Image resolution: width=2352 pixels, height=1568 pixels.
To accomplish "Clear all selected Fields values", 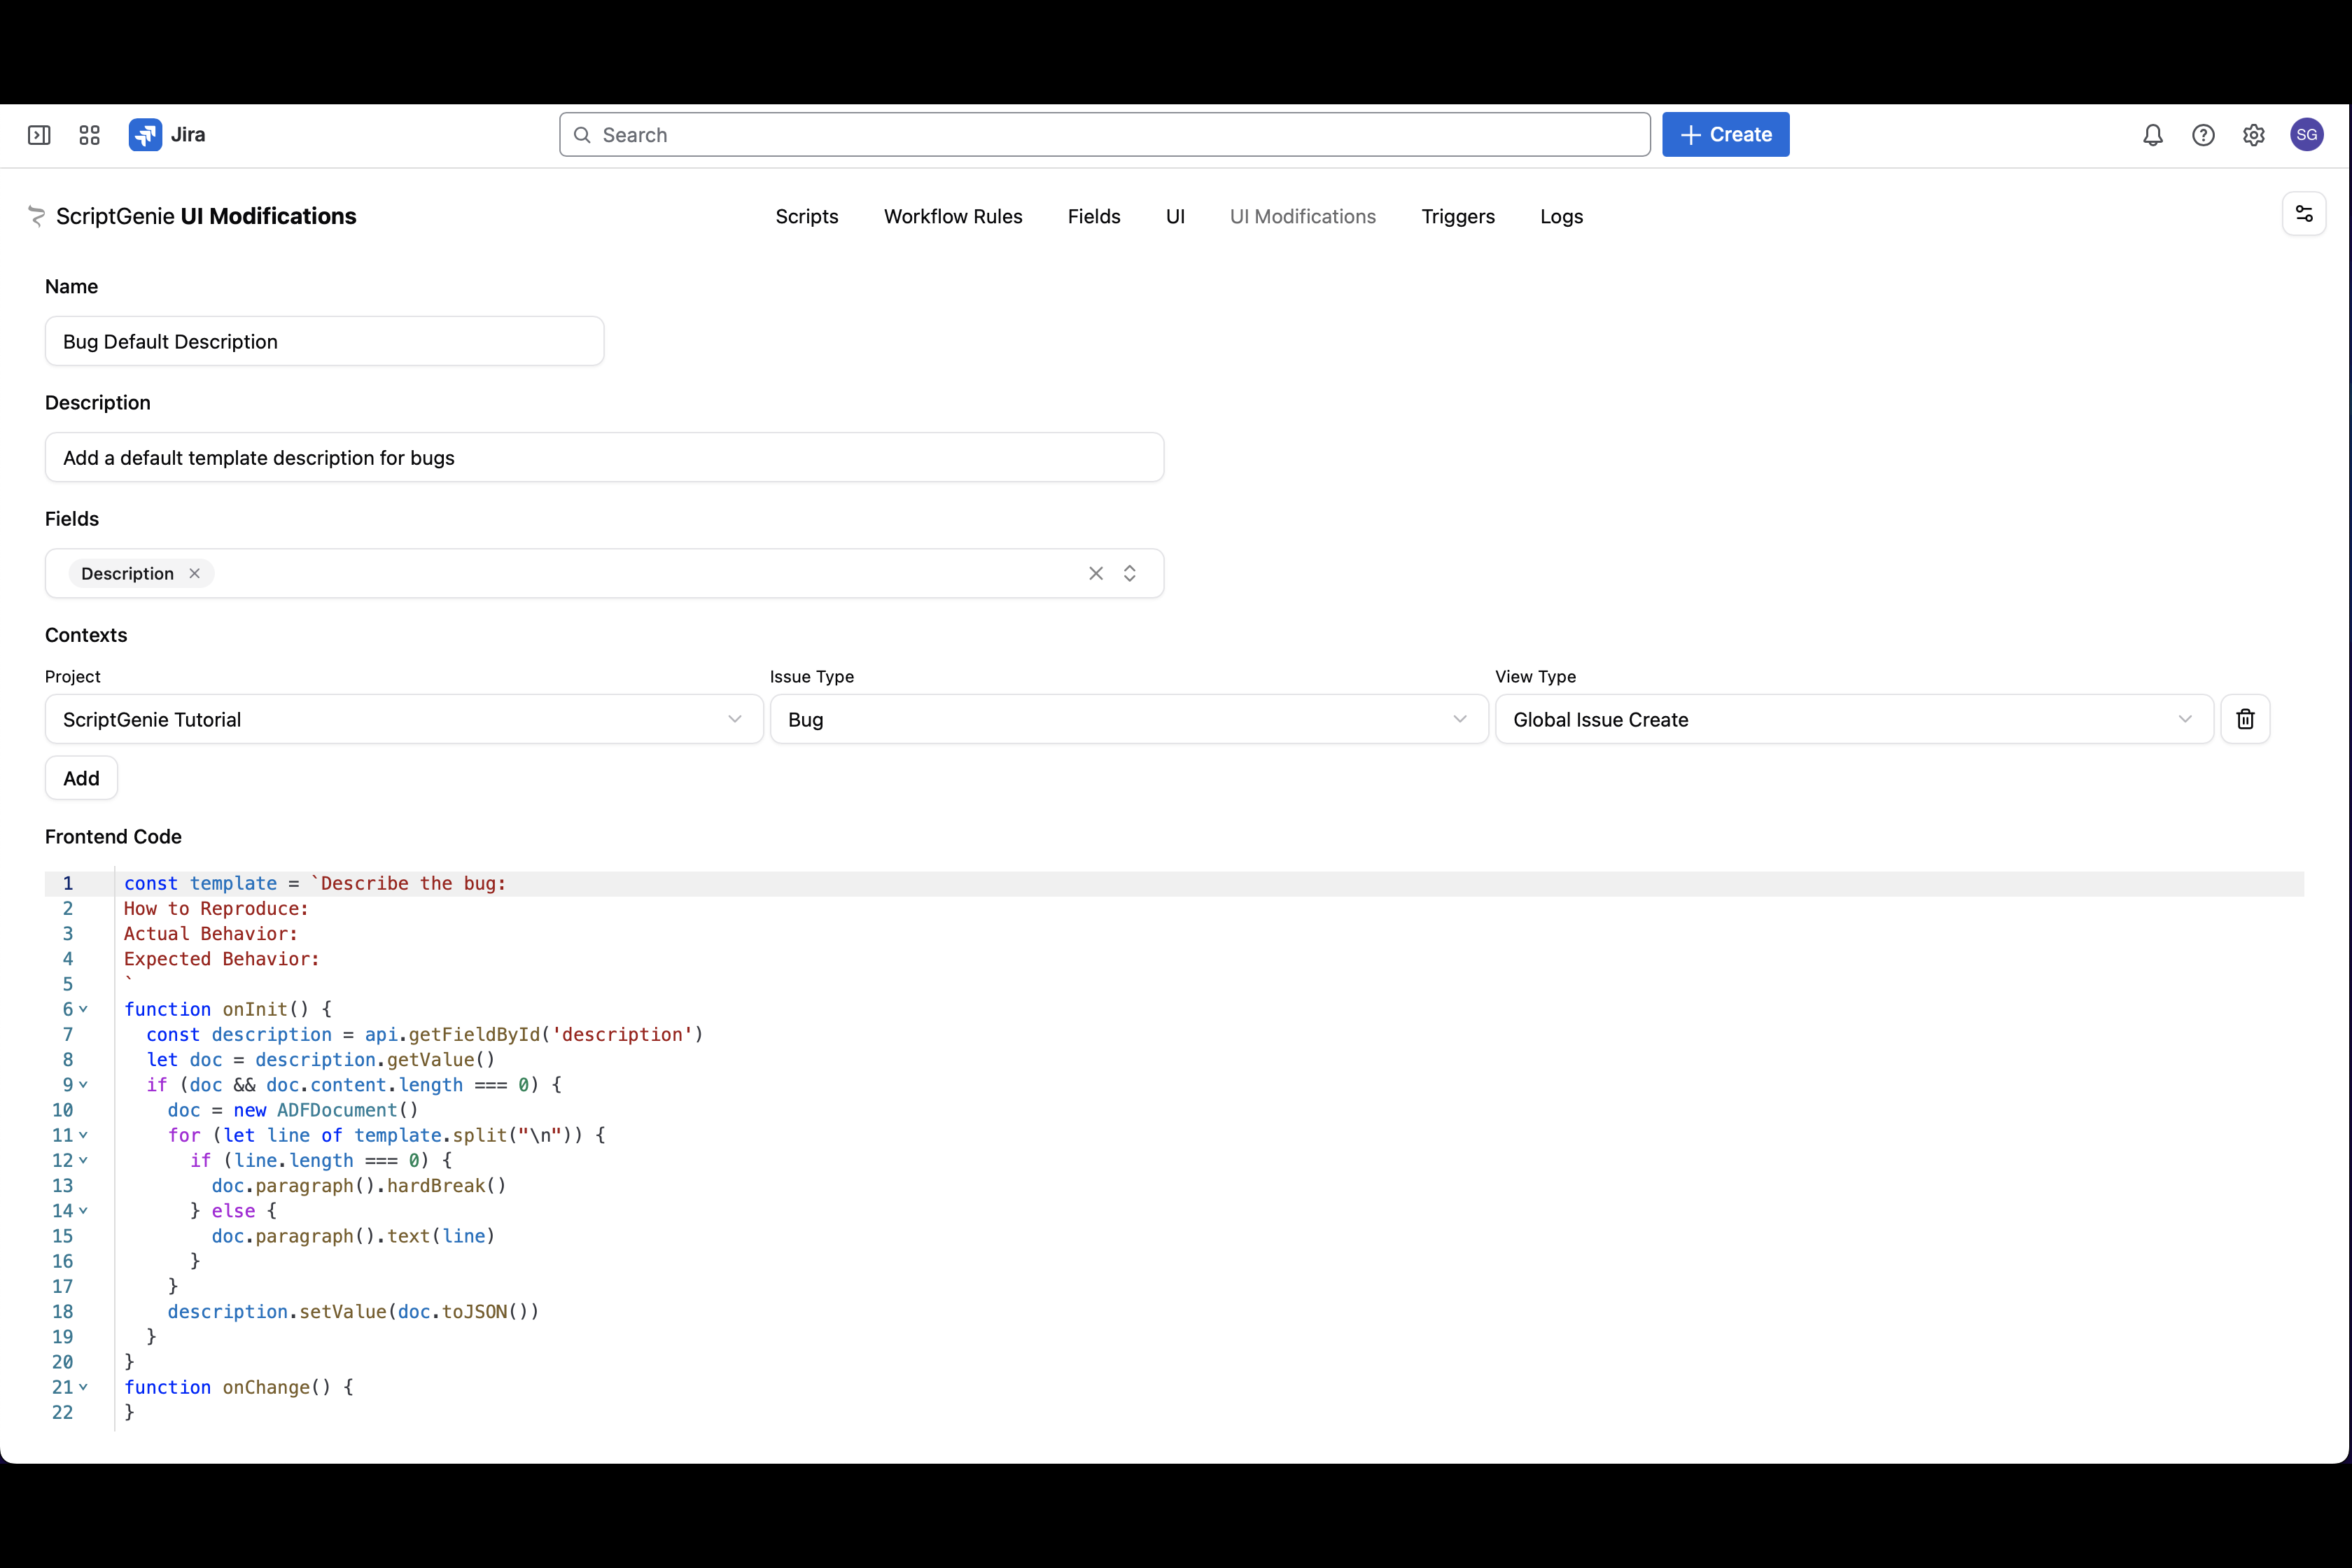I will coord(1096,573).
